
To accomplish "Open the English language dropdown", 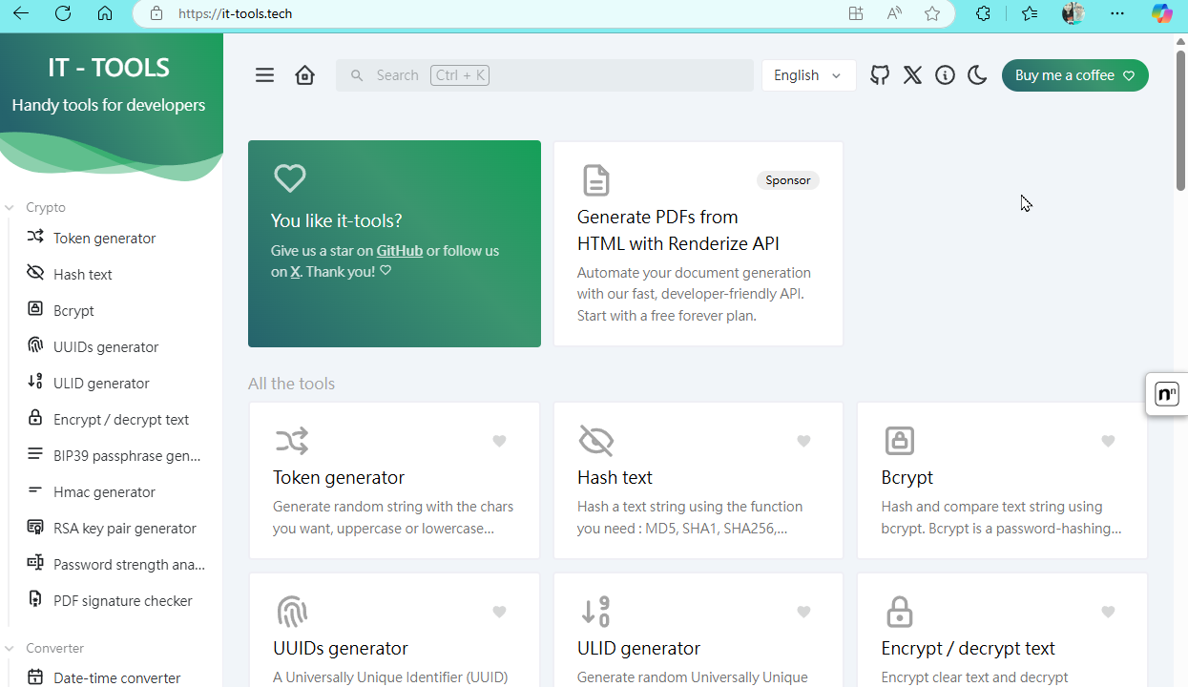I will click(808, 75).
